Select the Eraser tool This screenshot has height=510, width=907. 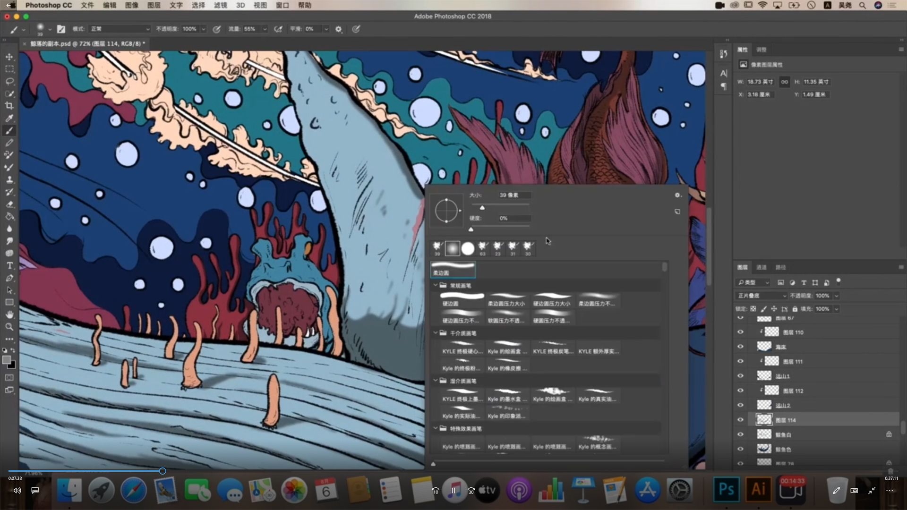point(9,204)
